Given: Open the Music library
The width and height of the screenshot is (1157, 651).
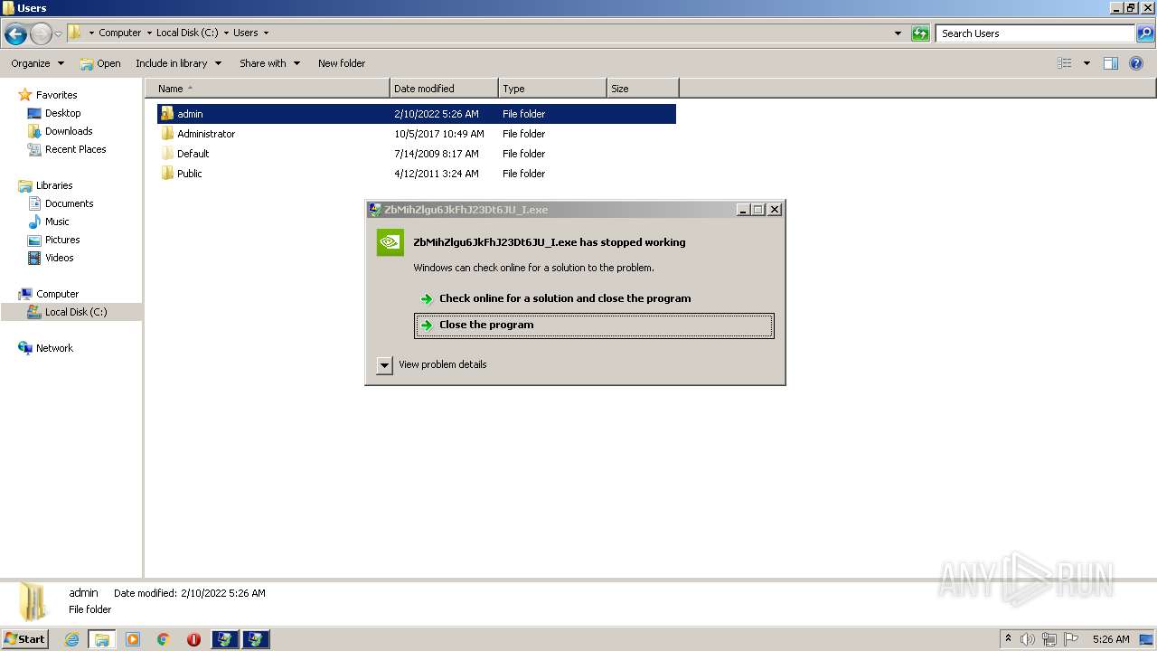Looking at the screenshot, I should click(x=57, y=222).
